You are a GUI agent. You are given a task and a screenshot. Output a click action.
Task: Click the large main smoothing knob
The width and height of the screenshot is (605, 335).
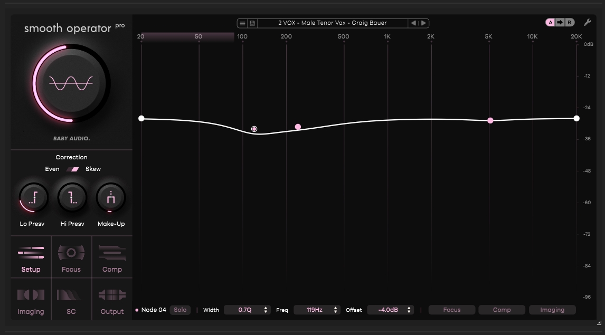point(71,83)
